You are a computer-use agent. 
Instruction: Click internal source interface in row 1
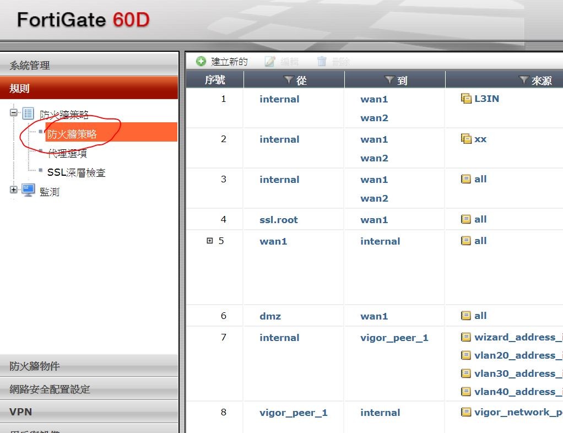pyautogui.click(x=279, y=99)
